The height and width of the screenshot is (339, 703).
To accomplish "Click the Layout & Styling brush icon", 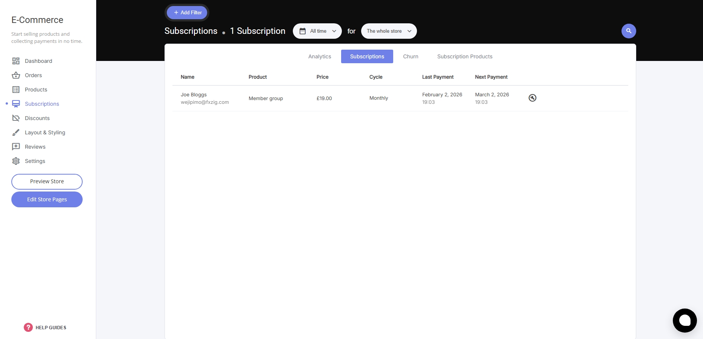I will (x=16, y=132).
